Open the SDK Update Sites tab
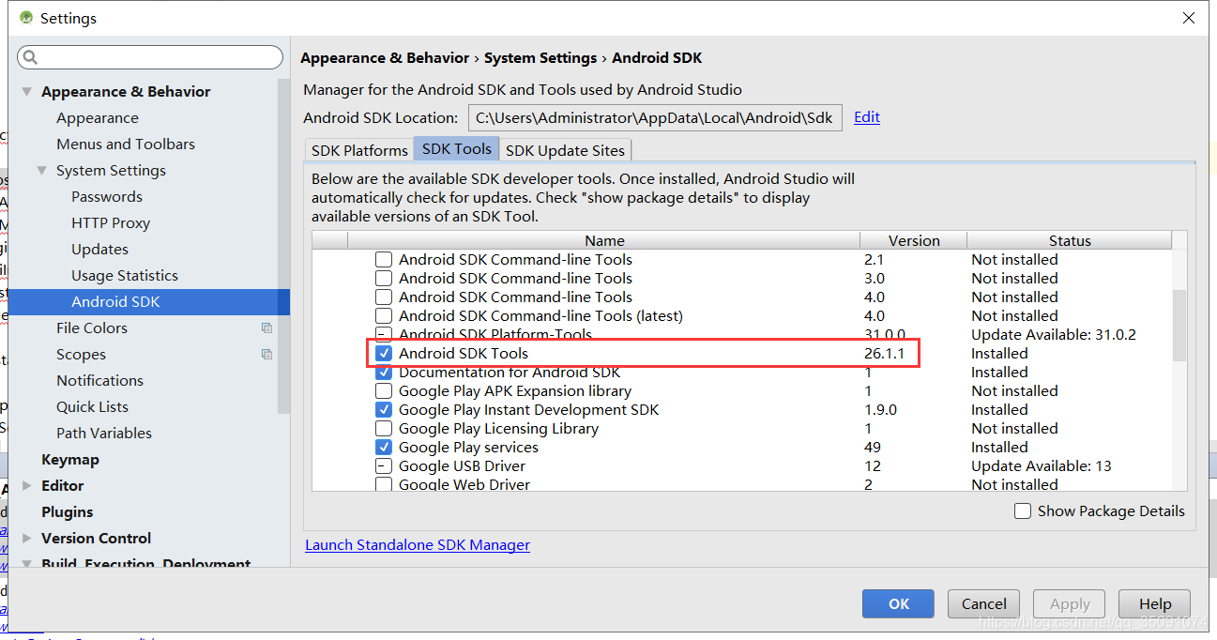 pos(566,149)
